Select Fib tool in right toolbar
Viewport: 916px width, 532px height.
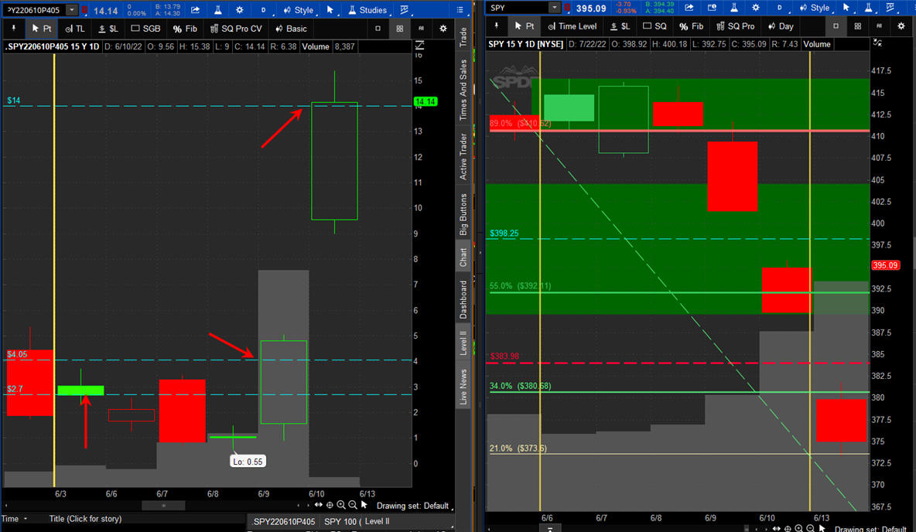(692, 26)
